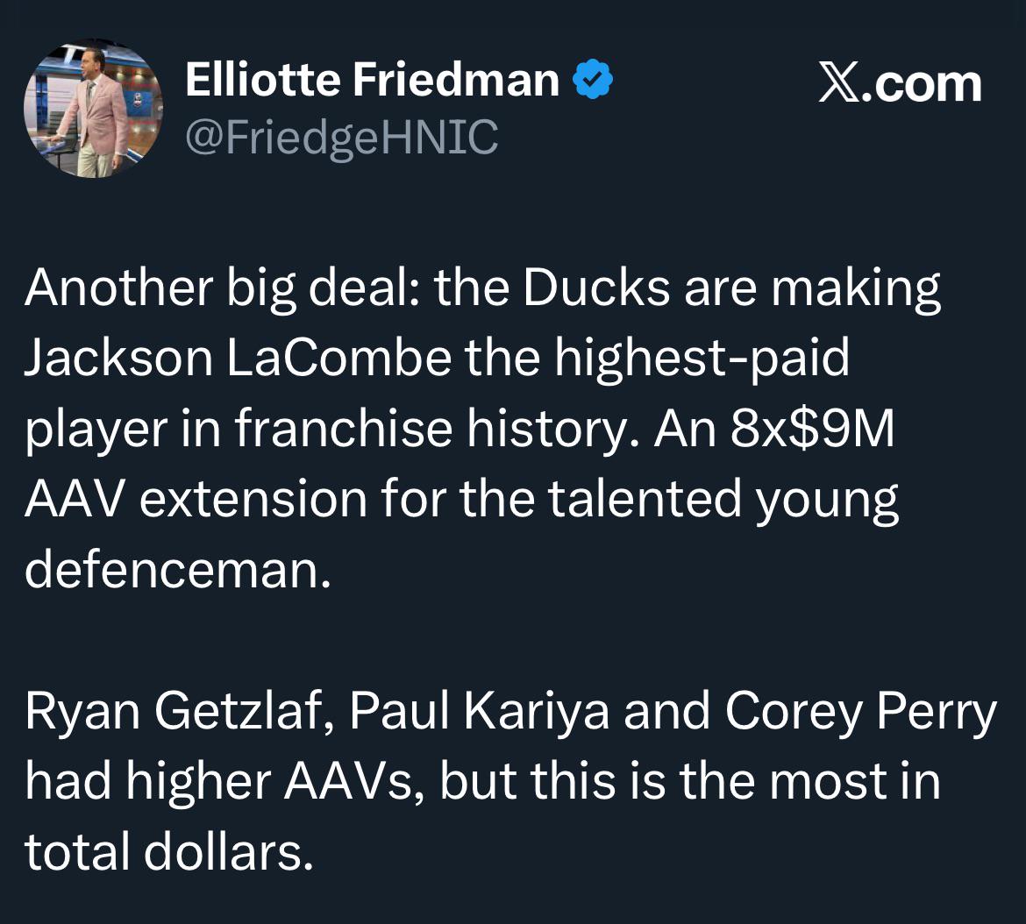Open the @FriedgeHNIC handle
The height and width of the screenshot is (924, 1026).
[341, 137]
